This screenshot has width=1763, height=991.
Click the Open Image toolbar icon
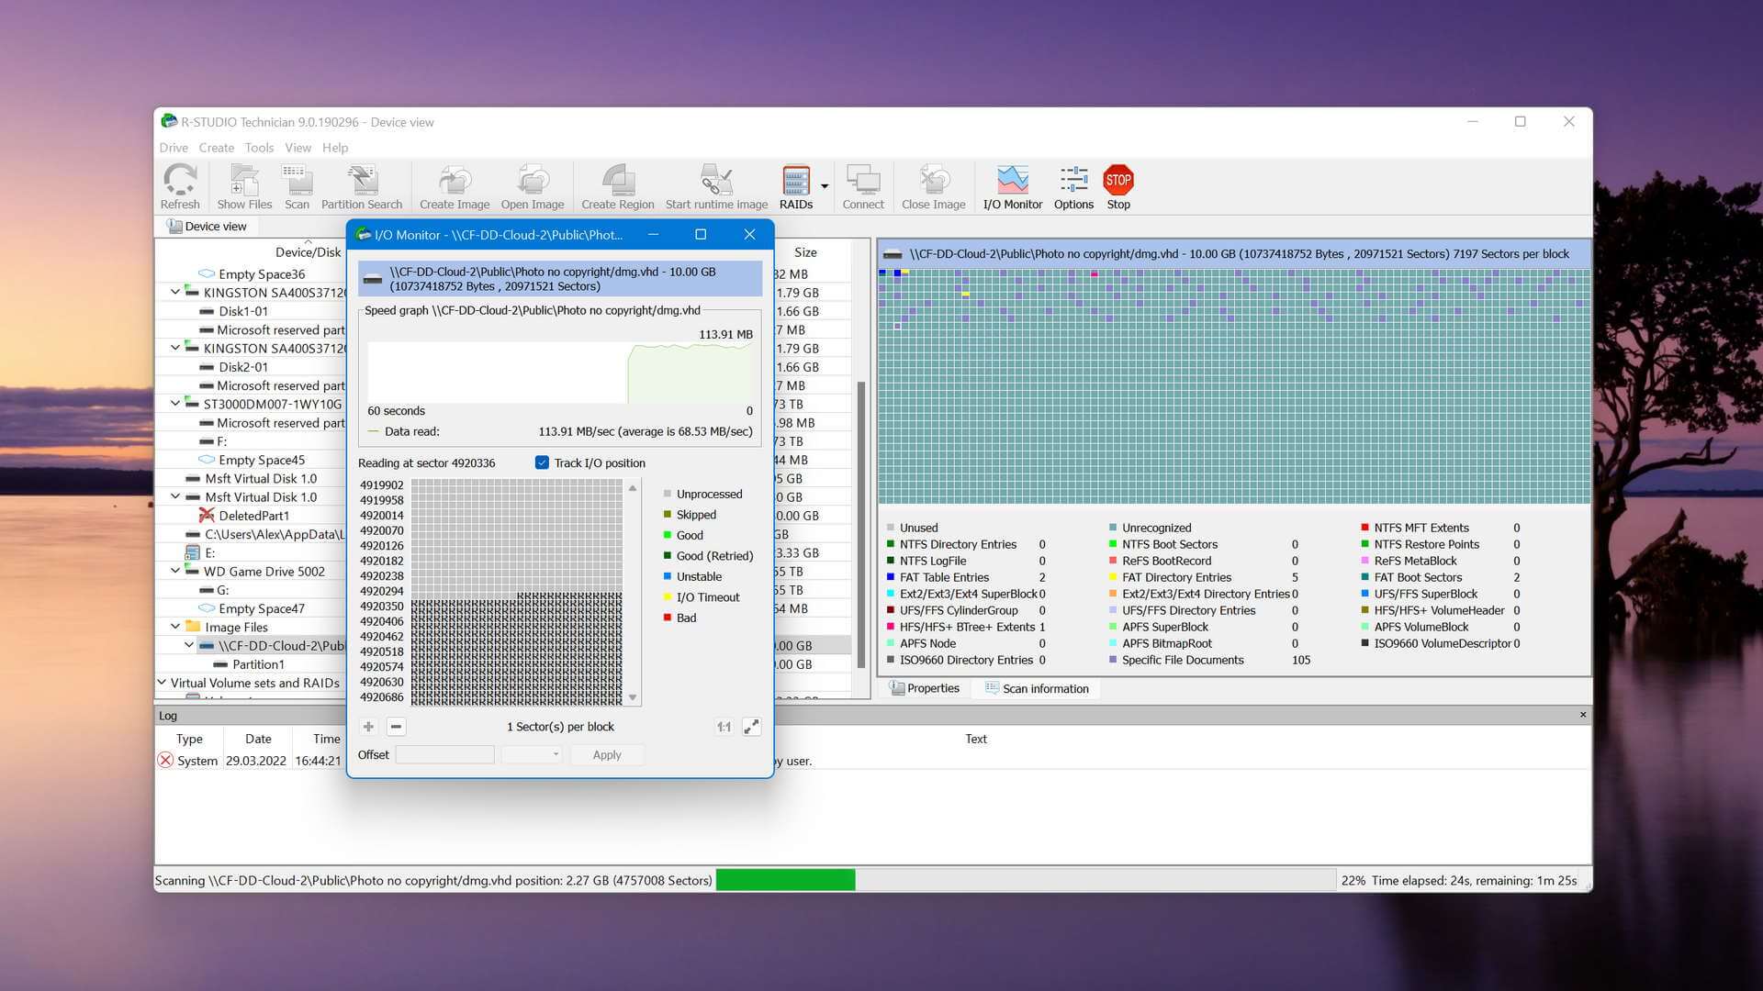coord(533,186)
